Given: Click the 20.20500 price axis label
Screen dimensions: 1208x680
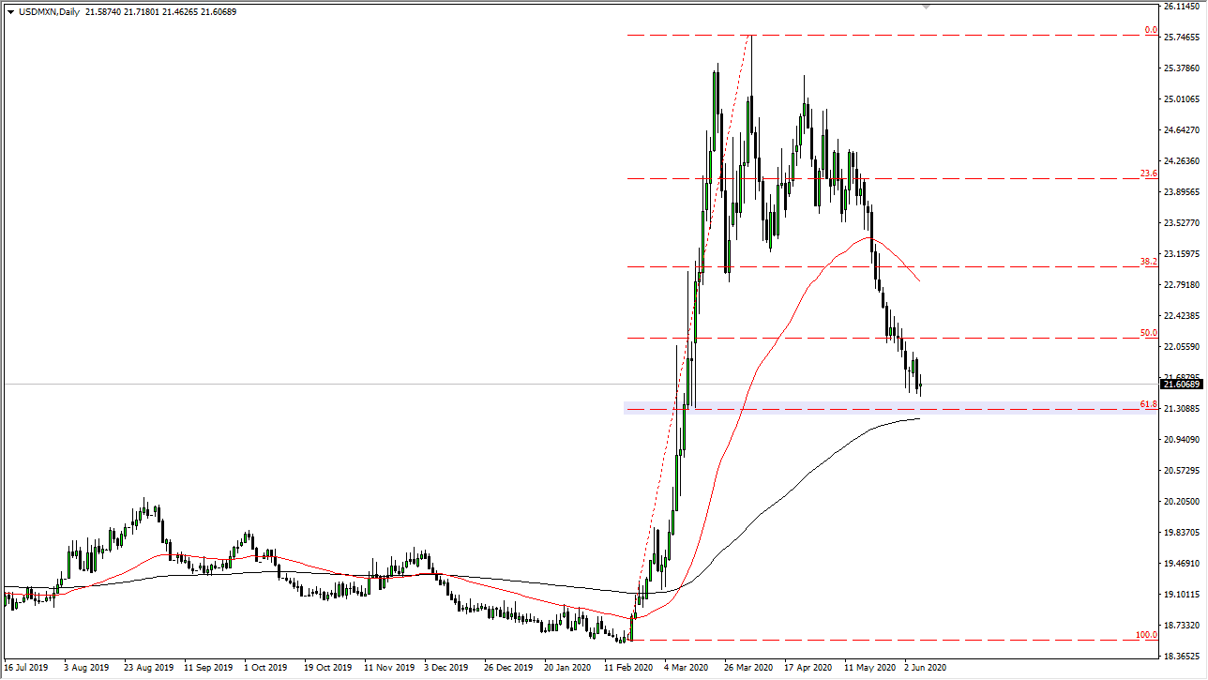Looking at the screenshot, I should (x=1181, y=502).
